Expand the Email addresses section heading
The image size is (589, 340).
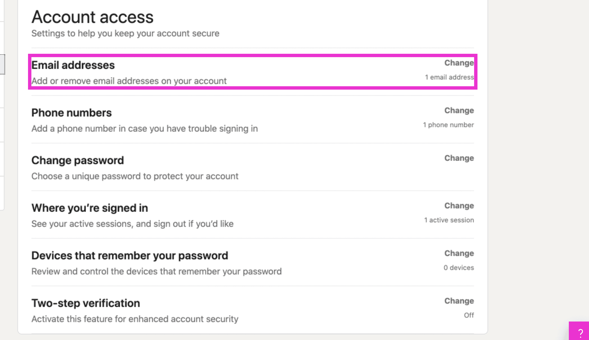point(73,65)
